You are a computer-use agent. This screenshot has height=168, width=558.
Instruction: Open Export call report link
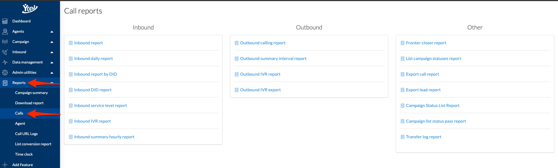point(422,74)
